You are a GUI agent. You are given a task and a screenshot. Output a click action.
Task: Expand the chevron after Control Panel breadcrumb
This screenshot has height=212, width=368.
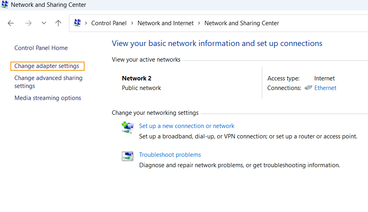pyautogui.click(x=132, y=23)
